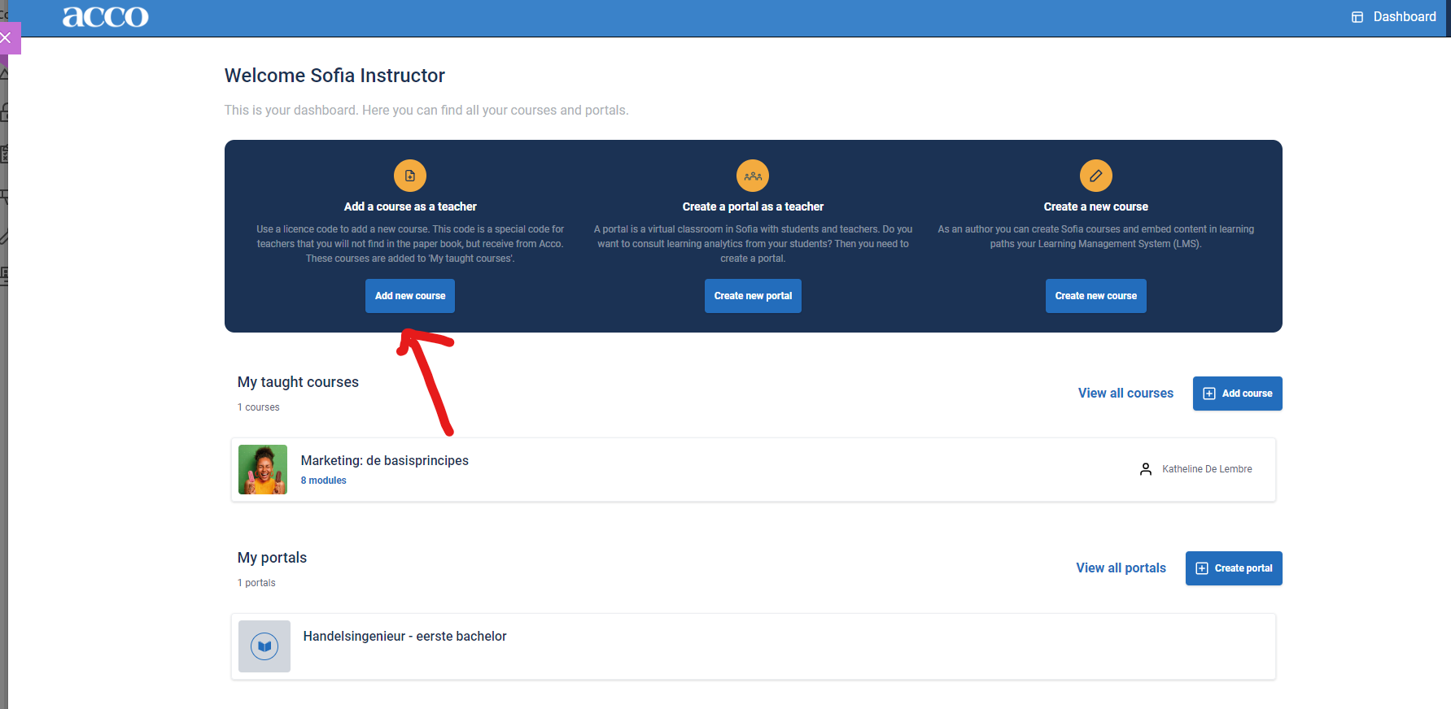
Task: Click the acco logo in header
Action: pyautogui.click(x=106, y=16)
